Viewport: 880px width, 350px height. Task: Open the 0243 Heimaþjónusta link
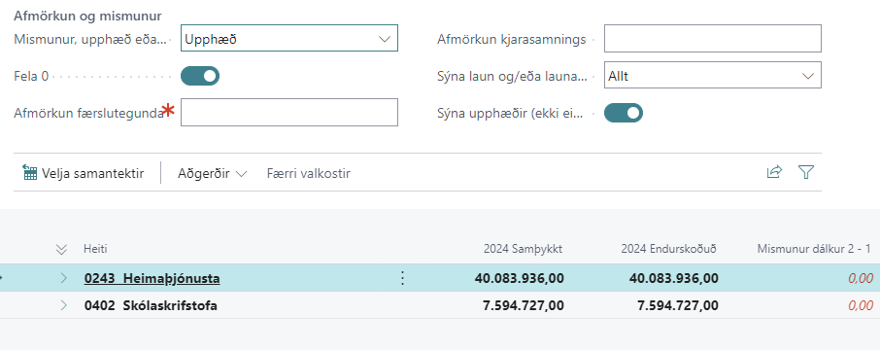[x=152, y=278]
